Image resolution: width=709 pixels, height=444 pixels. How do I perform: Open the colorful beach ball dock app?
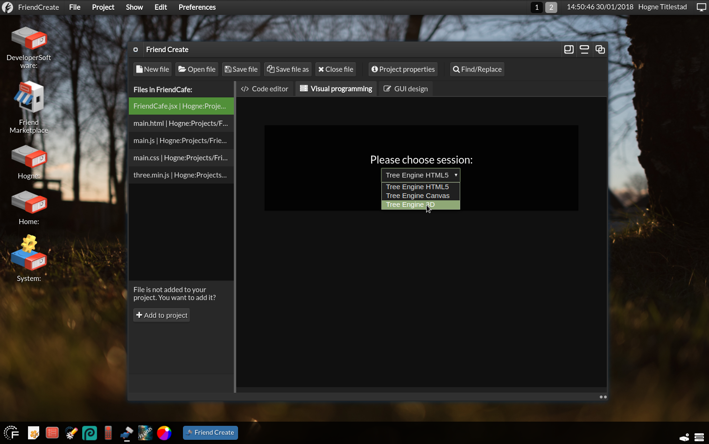(164, 433)
